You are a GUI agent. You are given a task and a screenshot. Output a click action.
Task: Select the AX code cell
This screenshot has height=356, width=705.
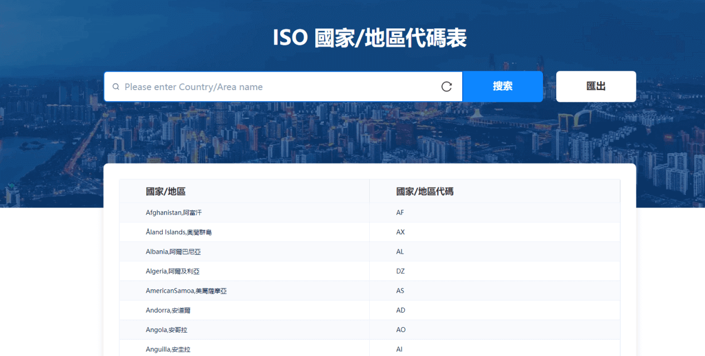coord(400,232)
